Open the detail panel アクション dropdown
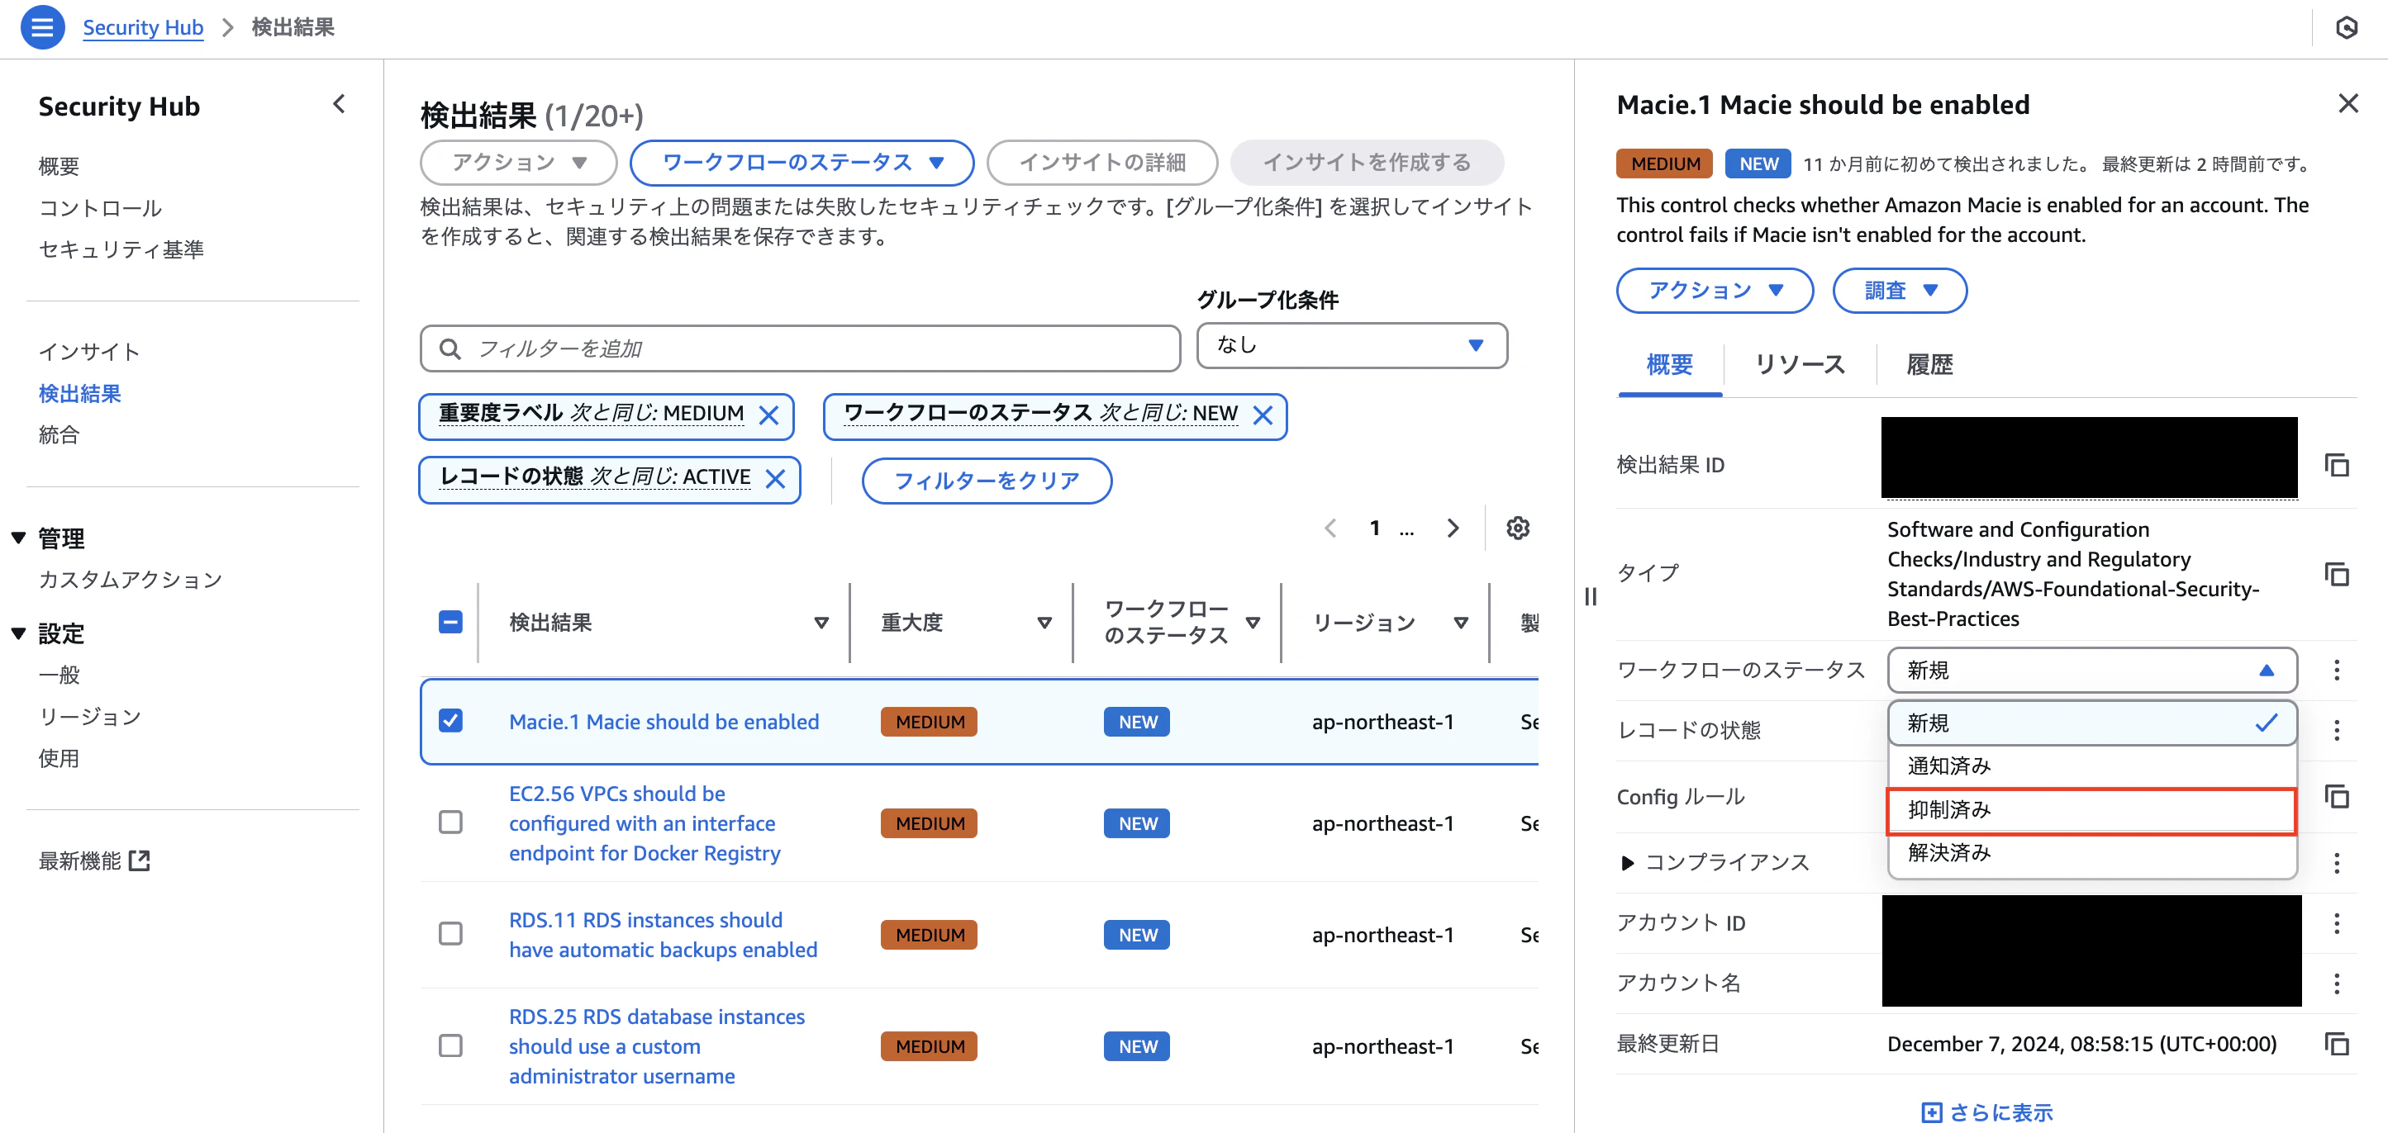2388x1133 pixels. coord(1715,291)
